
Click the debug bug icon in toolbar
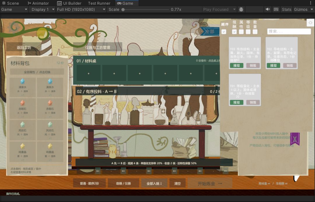[241, 9]
